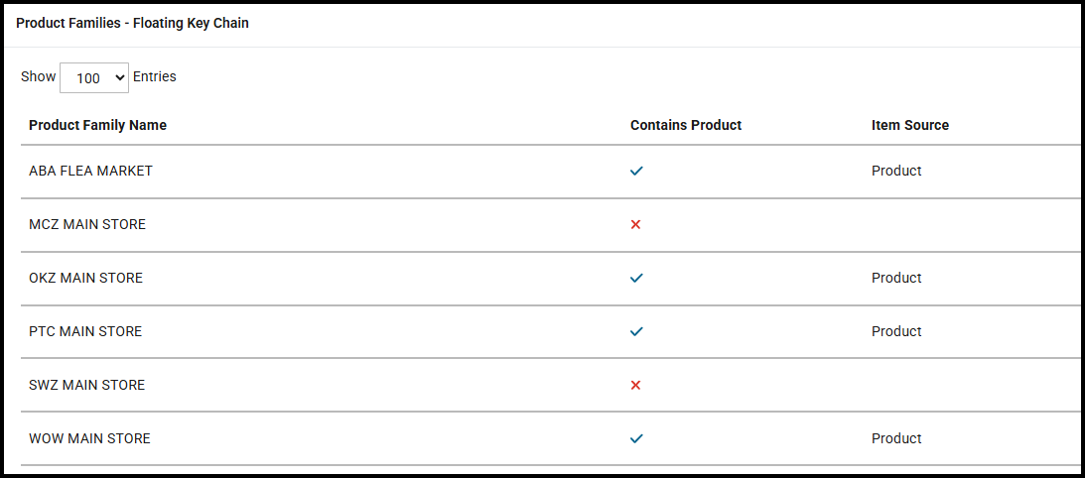Sort by Item Source column header
Viewport: 1085px width, 478px height.
[909, 125]
